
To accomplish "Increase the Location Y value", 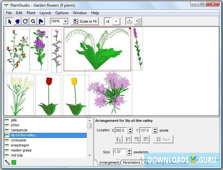I will [x=155, y=129].
